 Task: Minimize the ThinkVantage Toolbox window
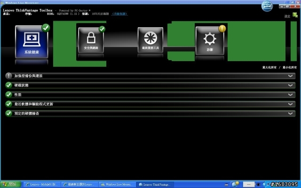(282, 7)
